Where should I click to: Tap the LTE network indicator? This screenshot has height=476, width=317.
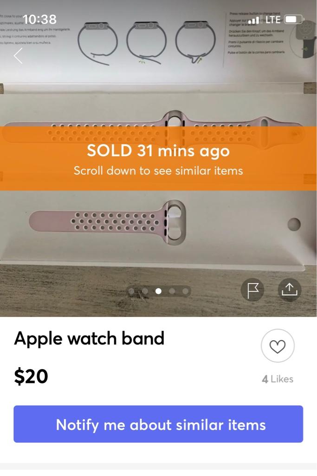273,20
